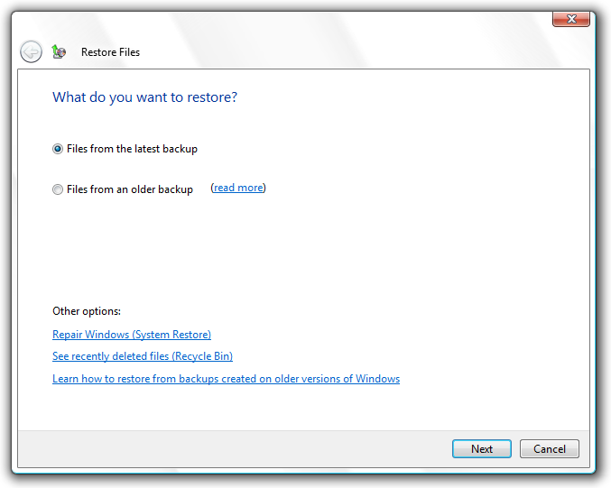Close the Restore Files window
Image resolution: width=611 pixels, height=488 pixels.
571,19
